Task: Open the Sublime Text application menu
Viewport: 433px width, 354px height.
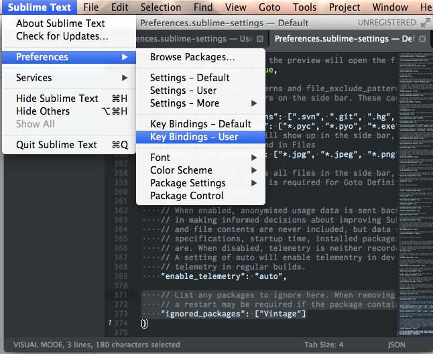Action: pyautogui.click(x=40, y=7)
